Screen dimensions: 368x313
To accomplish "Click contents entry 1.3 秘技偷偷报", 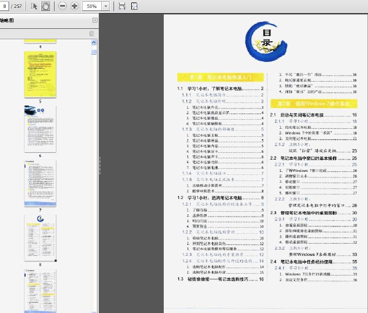I will (220, 279).
